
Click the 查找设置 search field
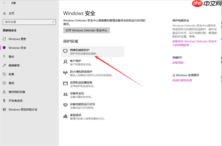29,22
